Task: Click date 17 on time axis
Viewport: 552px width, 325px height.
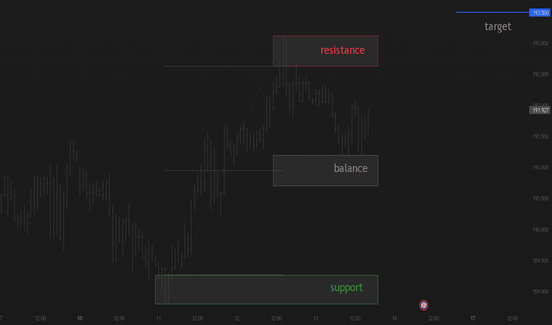Action: click(x=473, y=318)
